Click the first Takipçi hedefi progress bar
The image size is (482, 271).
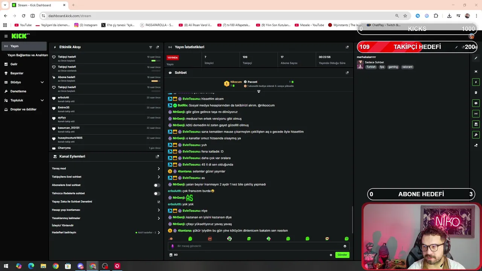coord(156,61)
